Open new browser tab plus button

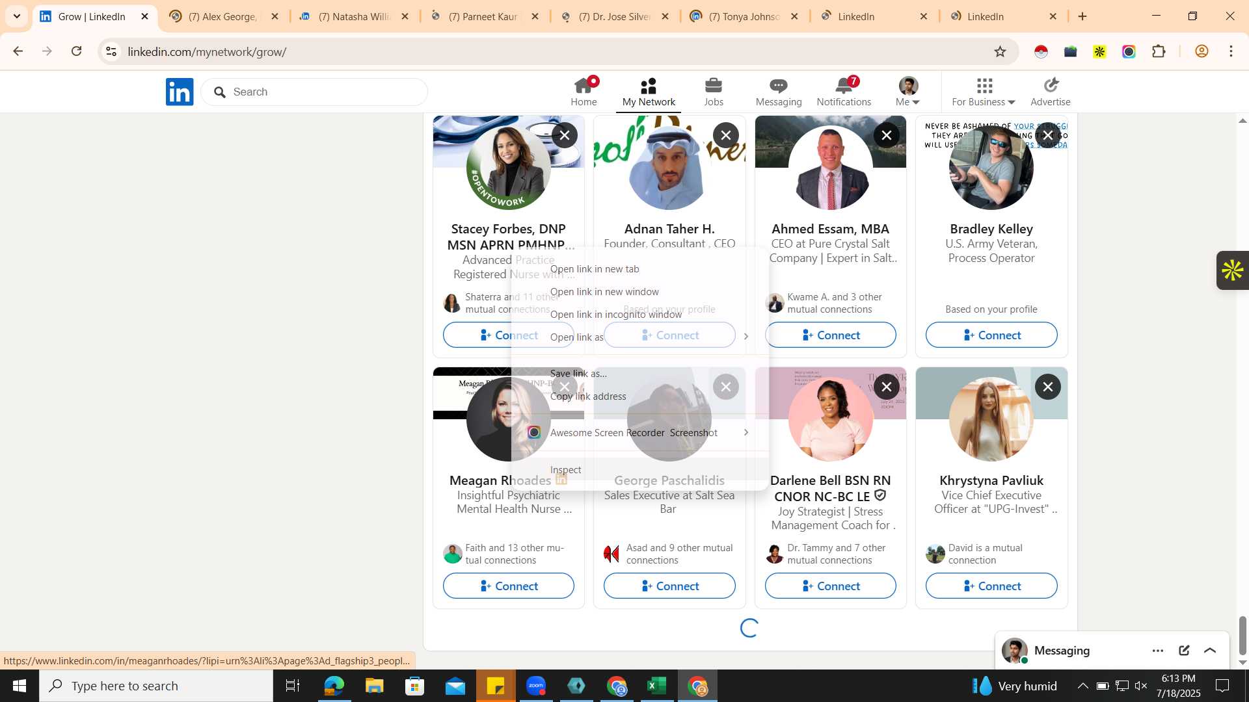(x=1082, y=16)
